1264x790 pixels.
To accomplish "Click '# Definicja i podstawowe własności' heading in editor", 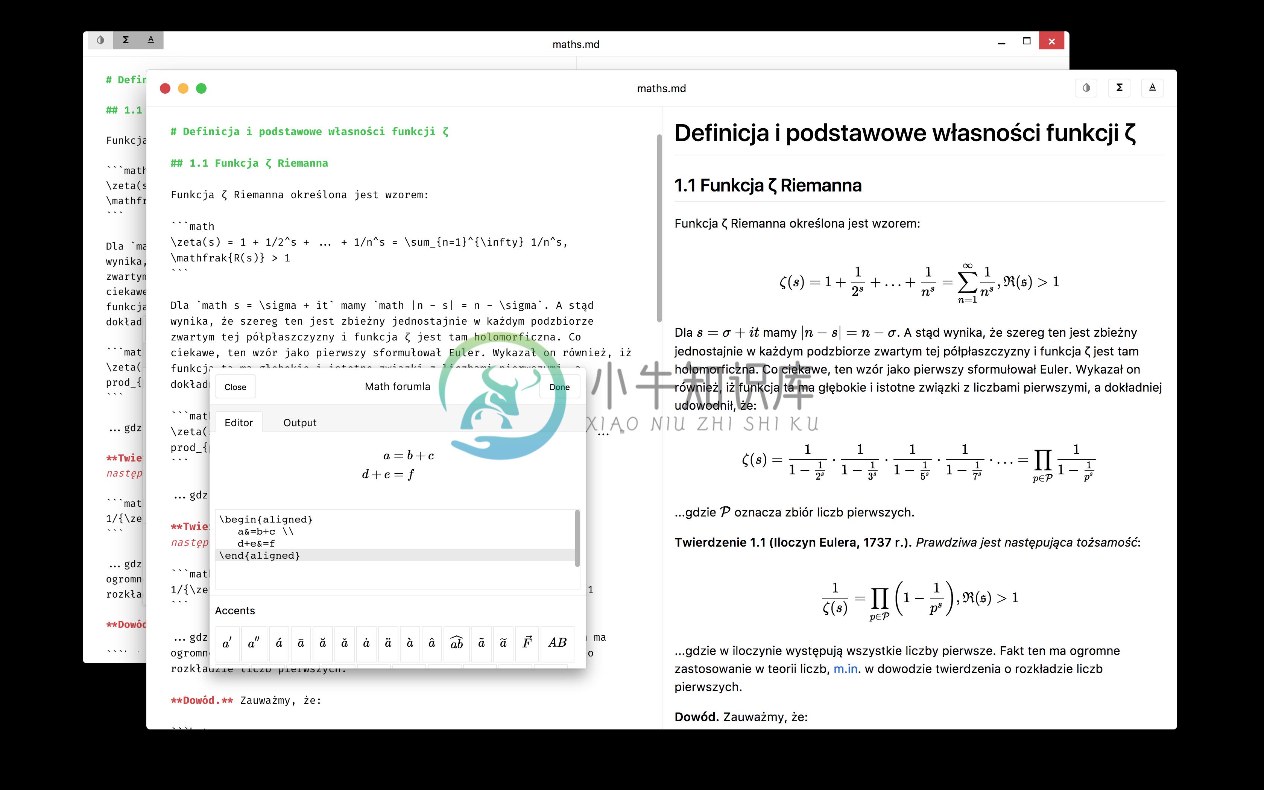I will (x=310, y=132).
